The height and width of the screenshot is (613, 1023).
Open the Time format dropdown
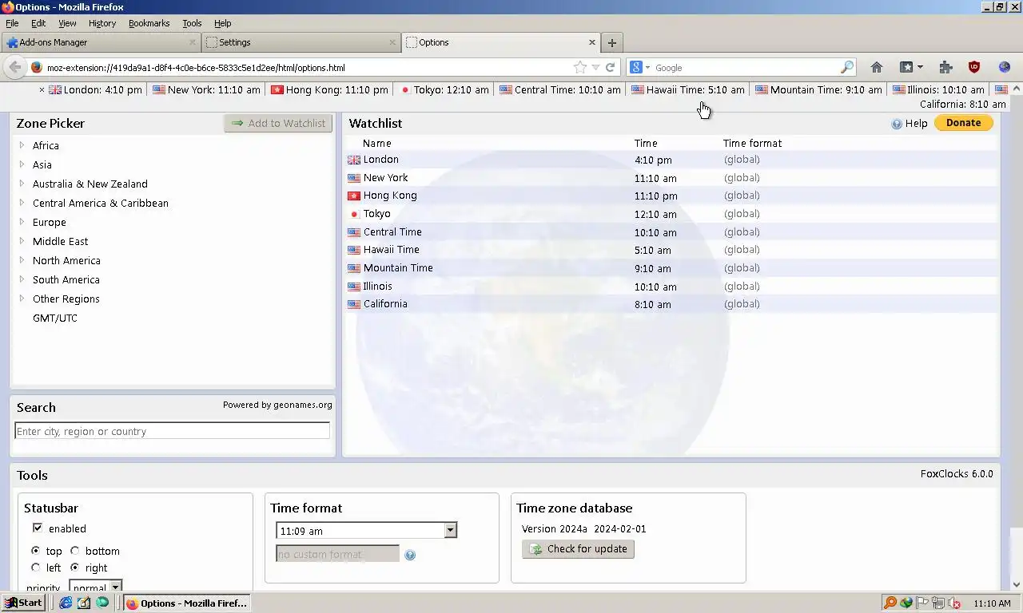click(367, 531)
